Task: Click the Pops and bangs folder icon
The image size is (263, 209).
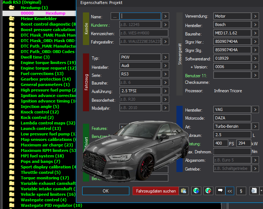Action: click(x=12, y=161)
